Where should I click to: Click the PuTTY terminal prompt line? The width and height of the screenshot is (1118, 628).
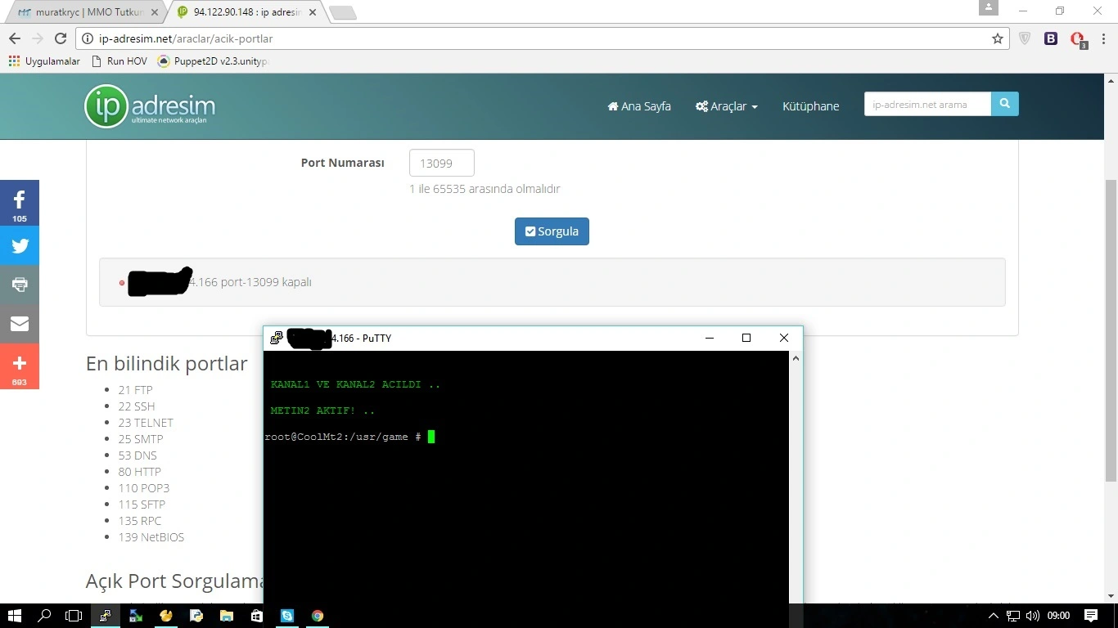(x=349, y=437)
